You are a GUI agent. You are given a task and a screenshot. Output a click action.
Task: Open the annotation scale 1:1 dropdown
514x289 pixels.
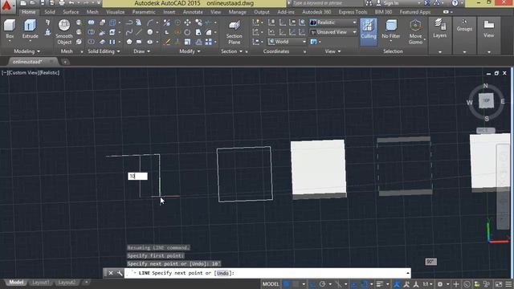tap(427, 284)
